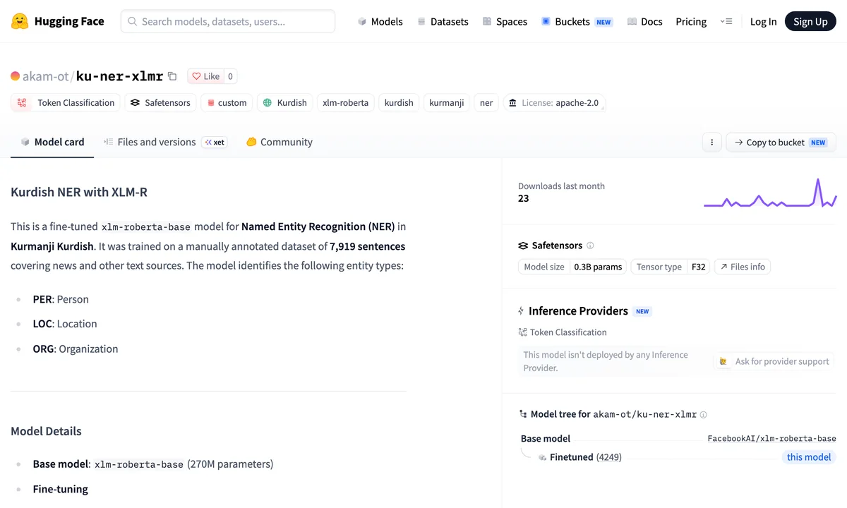Select the Safetensors tag

160,102
